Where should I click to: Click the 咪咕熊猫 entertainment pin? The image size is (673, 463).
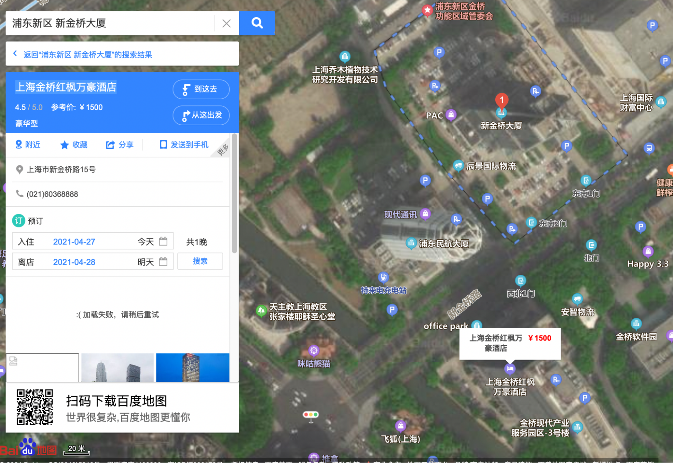313,351
